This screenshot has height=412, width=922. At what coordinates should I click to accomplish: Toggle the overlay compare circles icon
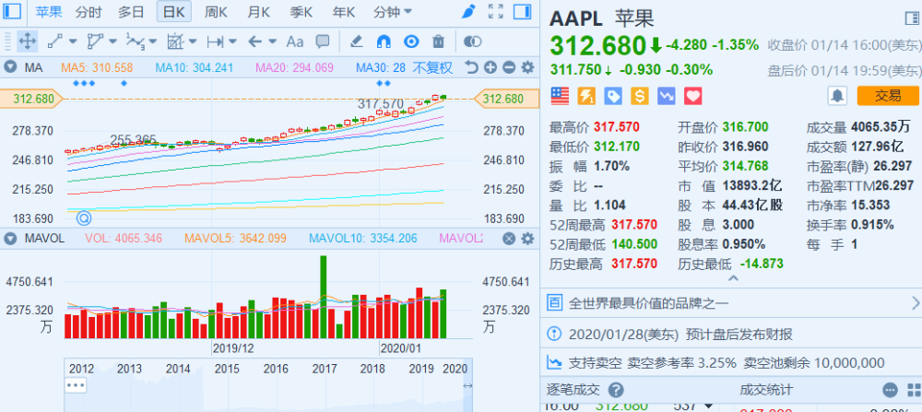coord(472,41)
